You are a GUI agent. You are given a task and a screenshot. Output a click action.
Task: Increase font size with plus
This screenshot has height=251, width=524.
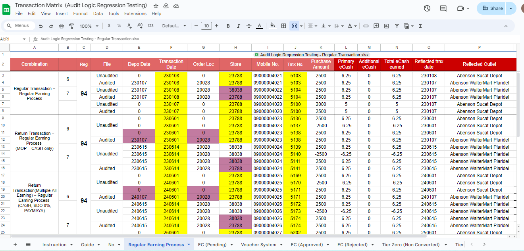click(216, 26)
